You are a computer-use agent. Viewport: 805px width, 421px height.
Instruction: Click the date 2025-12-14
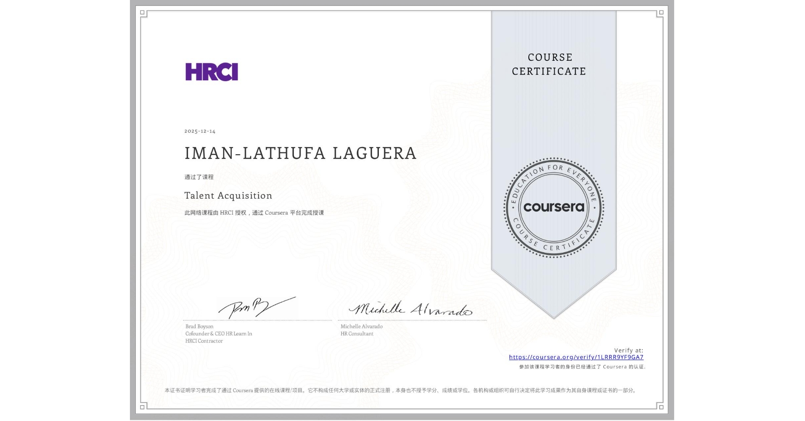click(x=200, y=131)
